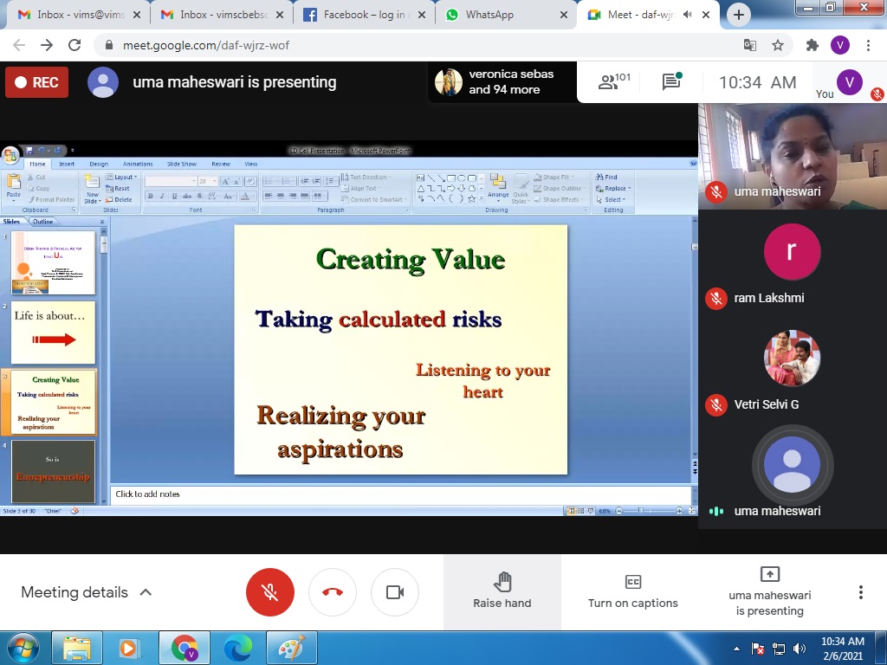Go back to previous page
This screenshot has width=887, height=665.
tap(19, 45)
